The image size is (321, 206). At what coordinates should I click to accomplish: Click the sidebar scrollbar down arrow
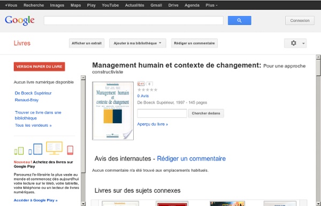(x=83, y=203)
